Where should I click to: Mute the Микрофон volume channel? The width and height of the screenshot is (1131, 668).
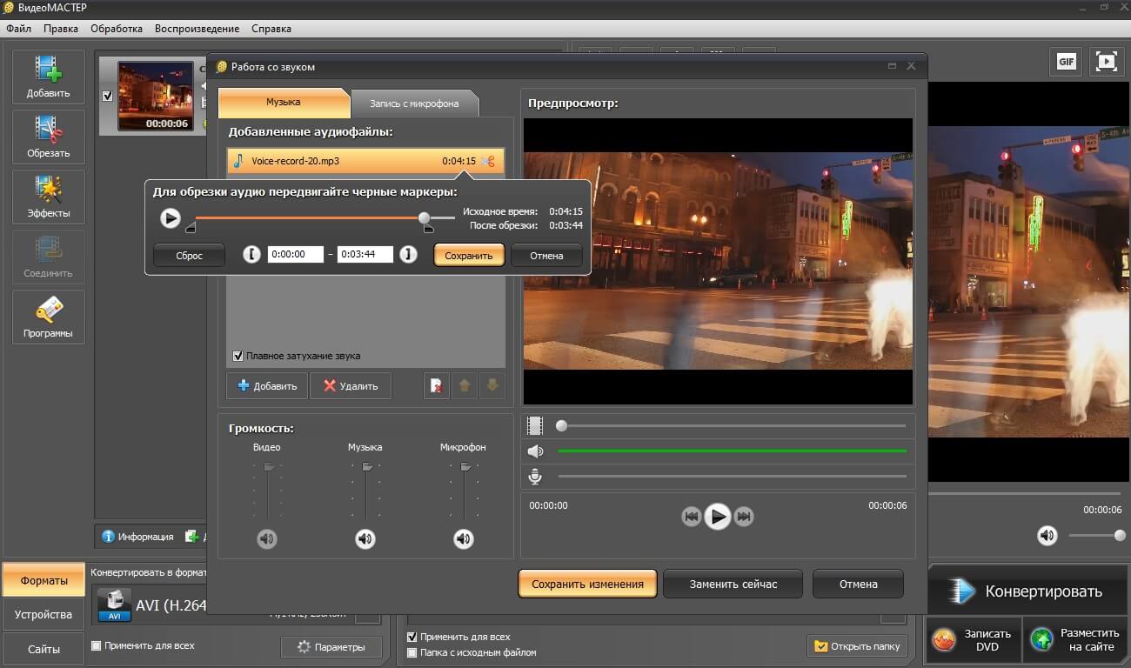464,539
